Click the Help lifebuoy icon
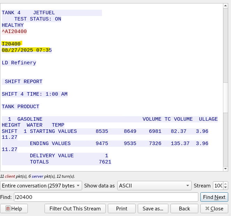The height and width of the screenshot is (216, 231). click(x=8, y=209)
